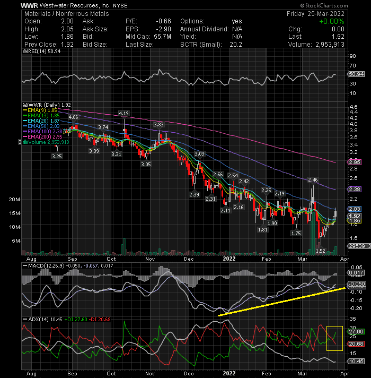This screenshot has height=378, width=371.
Task: Click the green 27.60 tag on ADX axis
Action: [356, 332]
